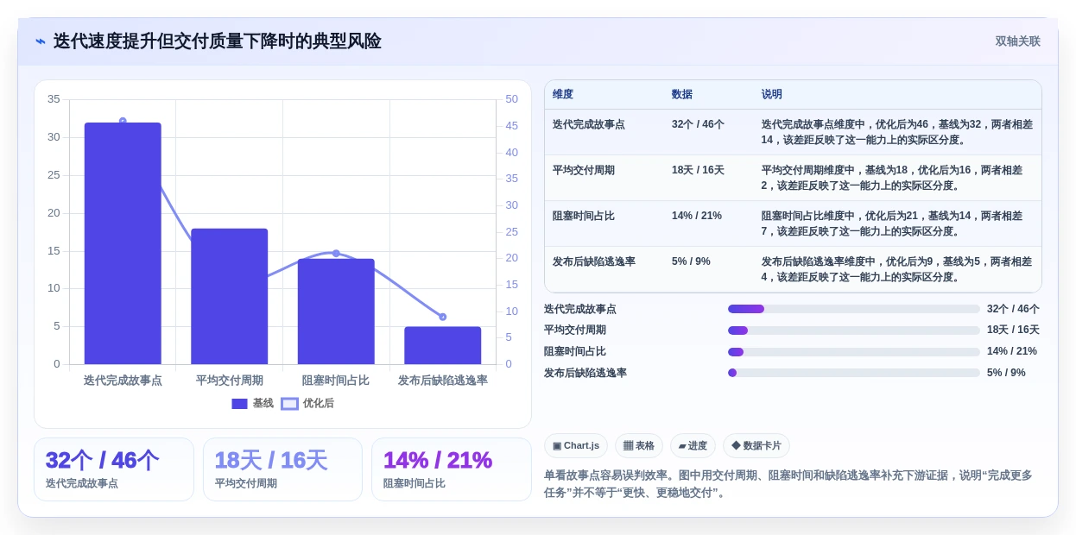Viewport: 1076px width, 535px height.
Task: Click the 平均交付周期 progress bar
Action: tap(854, 330)
